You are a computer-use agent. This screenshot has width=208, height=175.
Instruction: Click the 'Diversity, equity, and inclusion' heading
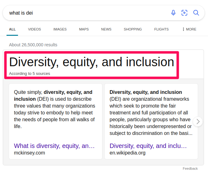tap(92, 62)
